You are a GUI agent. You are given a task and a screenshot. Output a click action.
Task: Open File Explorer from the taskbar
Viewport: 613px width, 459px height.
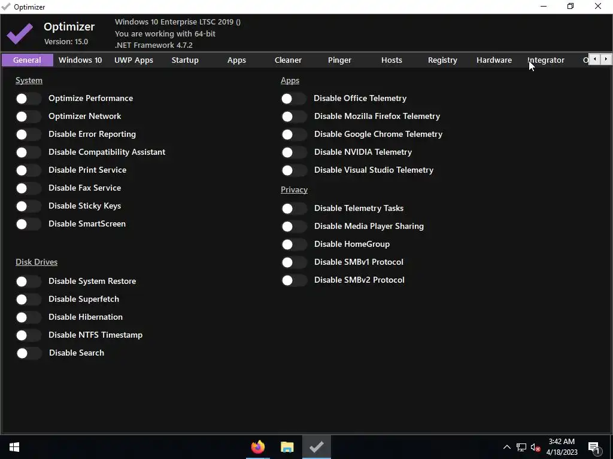287,447
